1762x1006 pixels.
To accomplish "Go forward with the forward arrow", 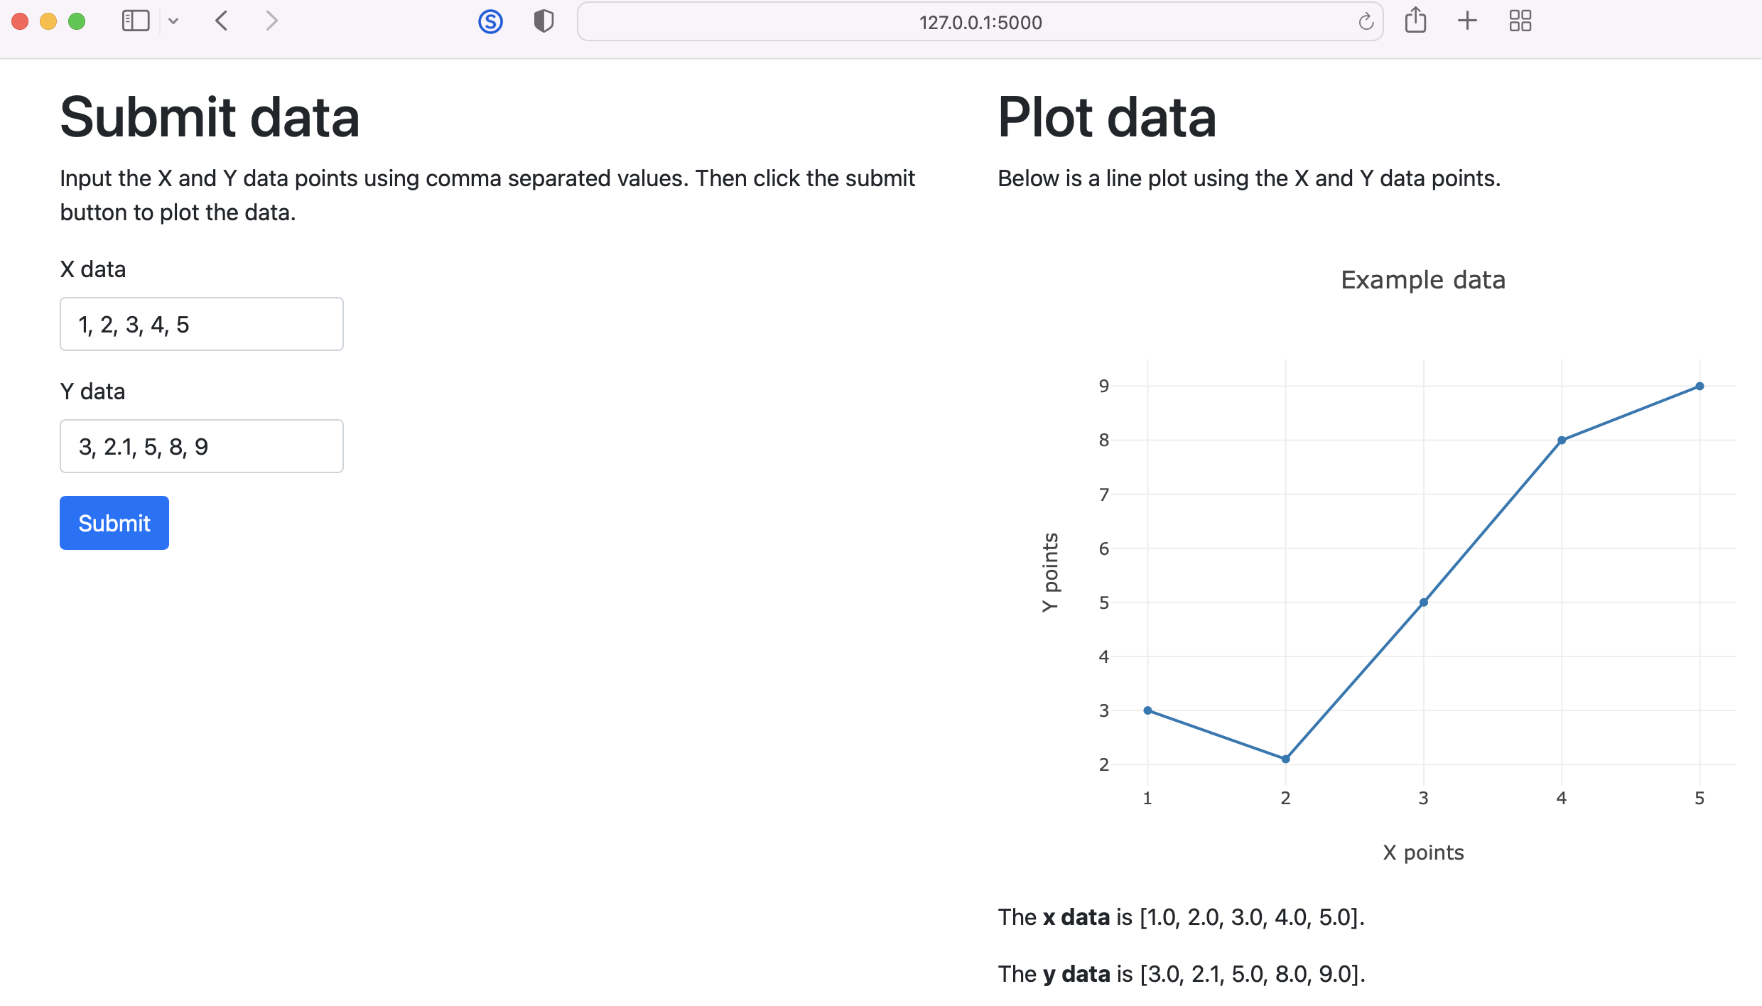I will click(271, 21).
